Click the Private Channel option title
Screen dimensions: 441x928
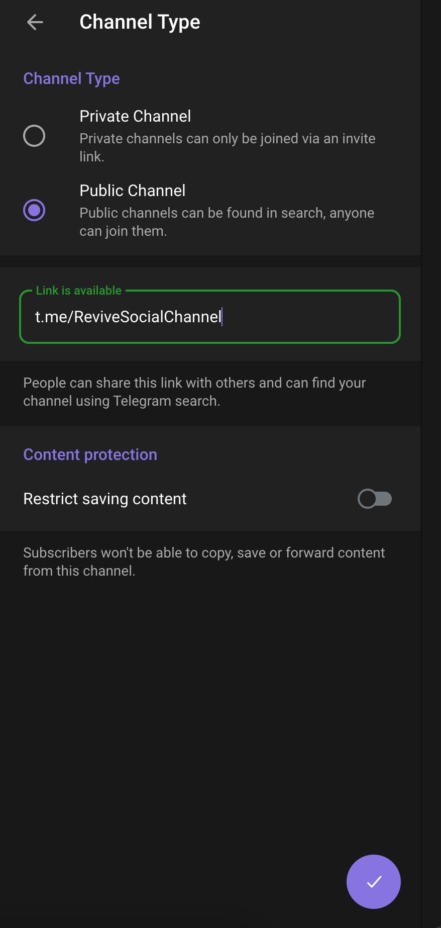click(135, 116)
